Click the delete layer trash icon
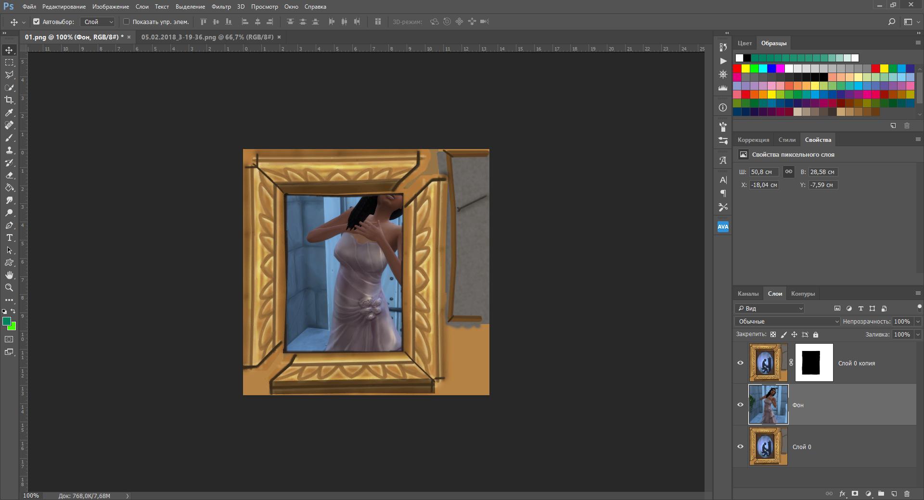The height and width of the screenshot is (500, 924). [907, 494]
